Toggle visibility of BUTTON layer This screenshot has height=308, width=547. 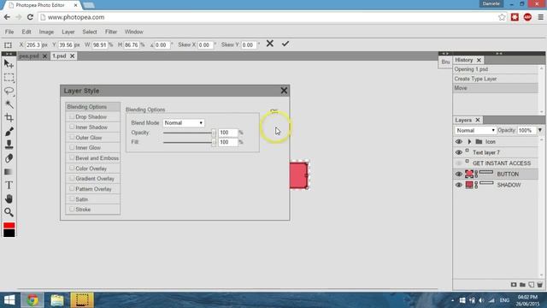[x=459, y=174]
